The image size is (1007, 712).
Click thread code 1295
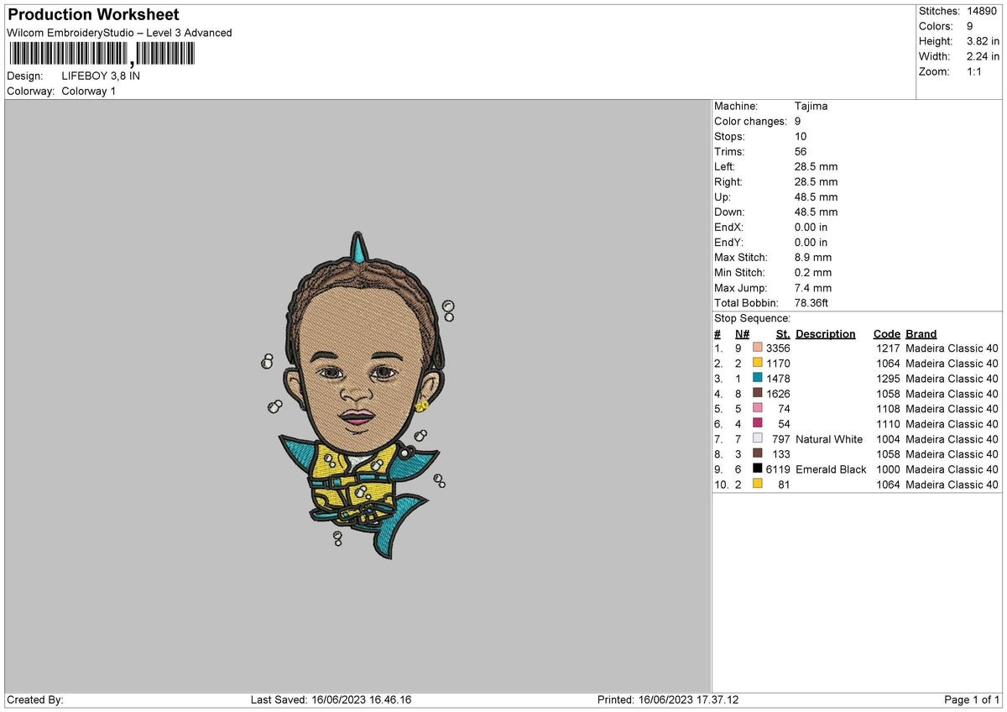888,379
